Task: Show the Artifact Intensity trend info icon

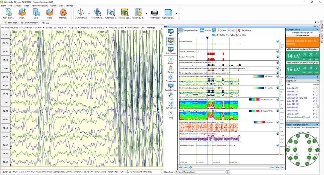Action: pyautogui.click(x=278, y=41)
